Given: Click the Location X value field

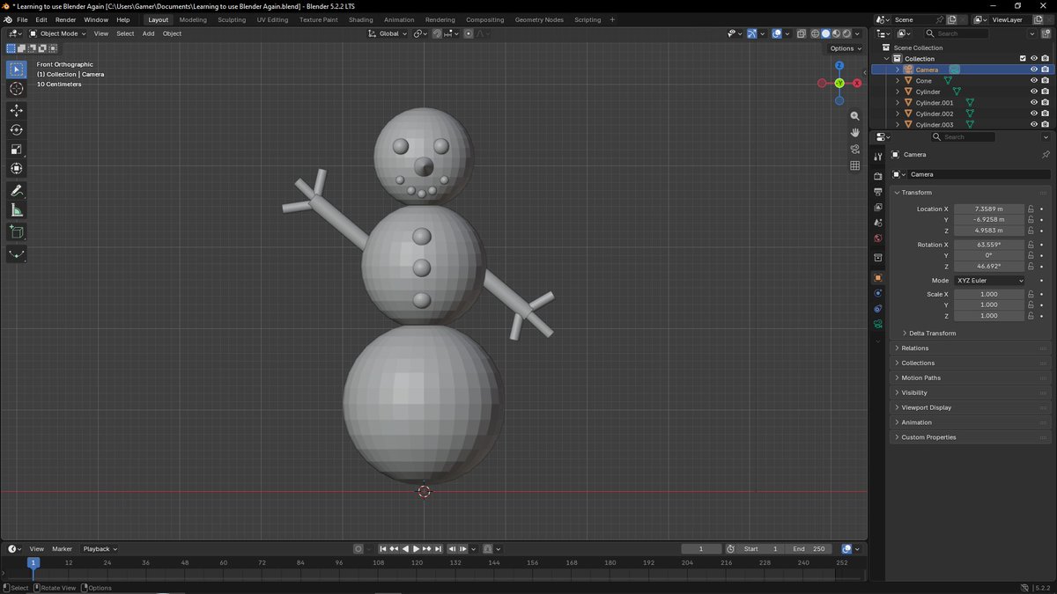Looking at the screenshot, I should (989, 209).
